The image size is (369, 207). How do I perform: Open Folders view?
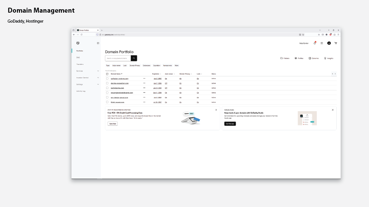click(x=285, y=58)
